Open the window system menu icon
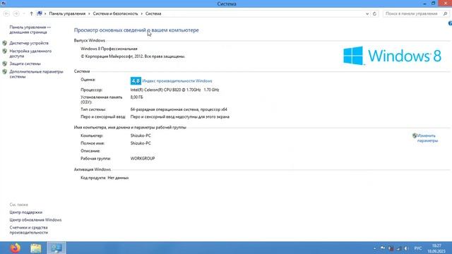This screenshot has width=452, height=254. 3,3
